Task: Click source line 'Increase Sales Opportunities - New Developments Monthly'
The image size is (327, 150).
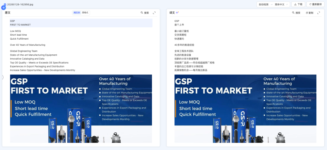Action: (43, 70)
